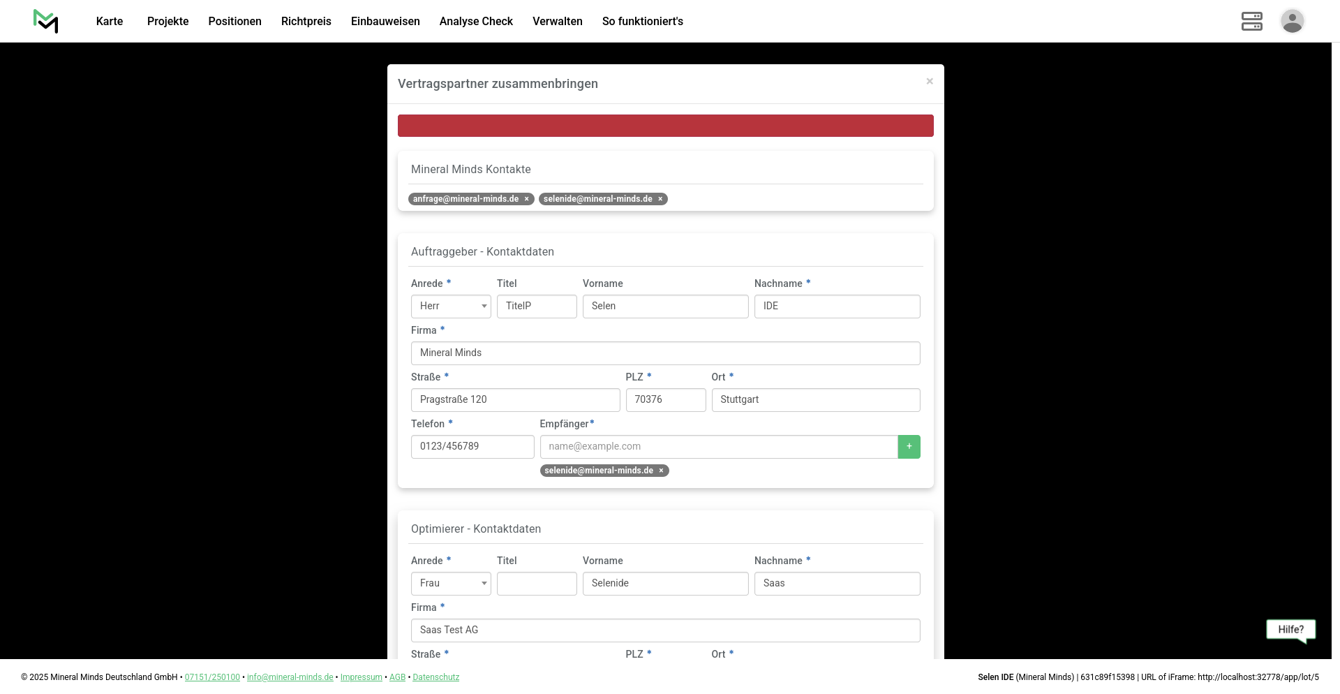Click the Mineral Minds logo

click(45, 21)
